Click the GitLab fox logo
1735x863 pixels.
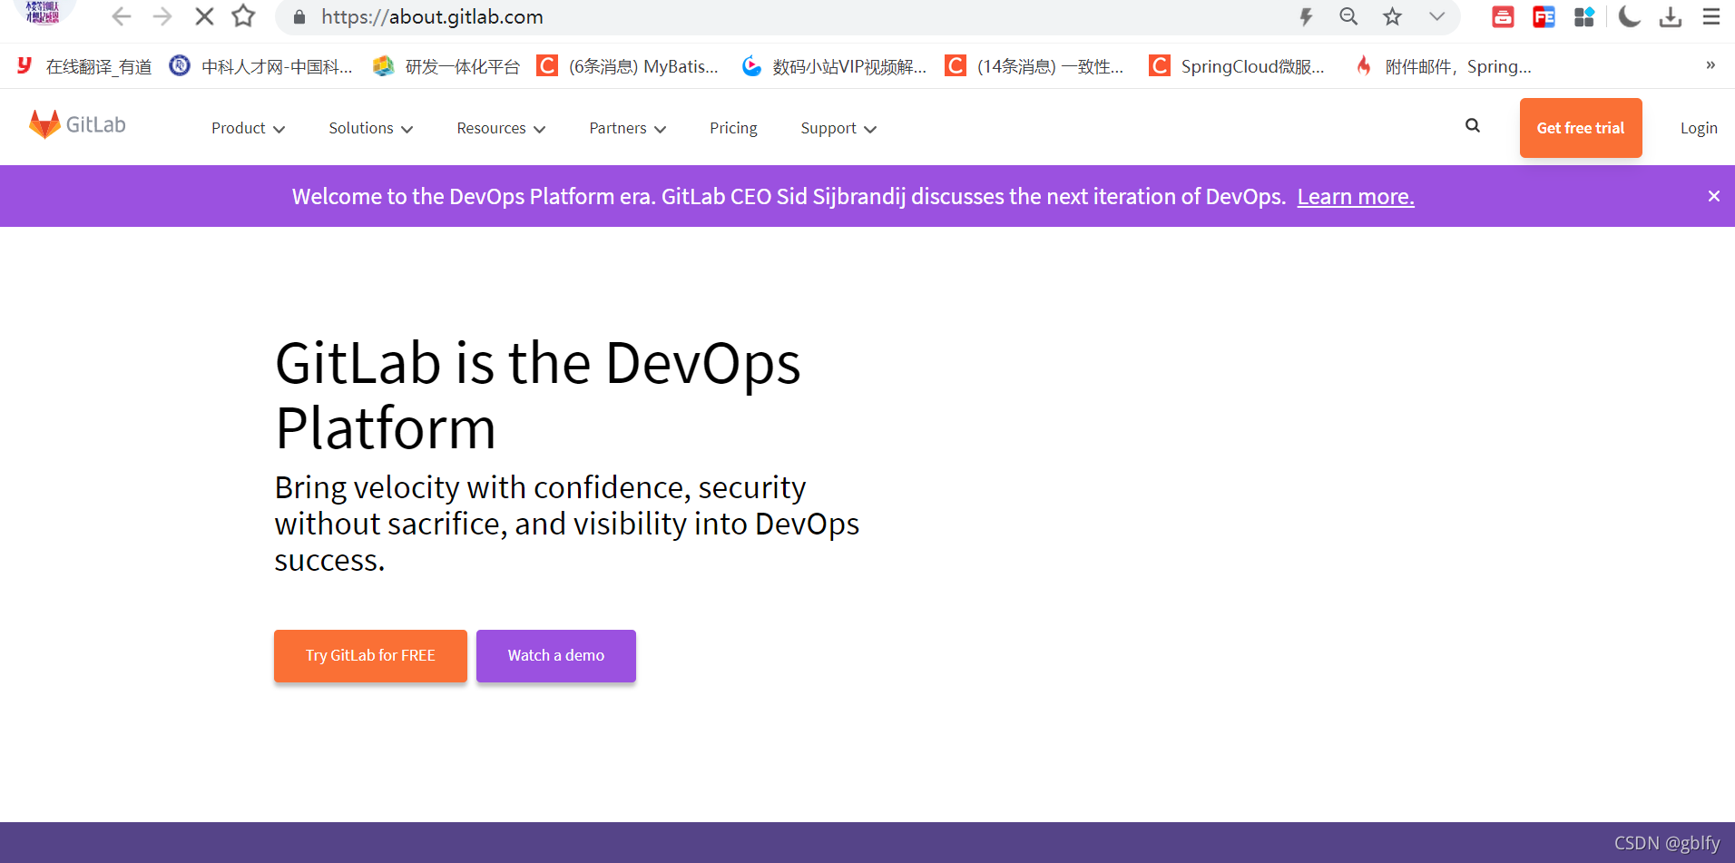click(77, 124)
